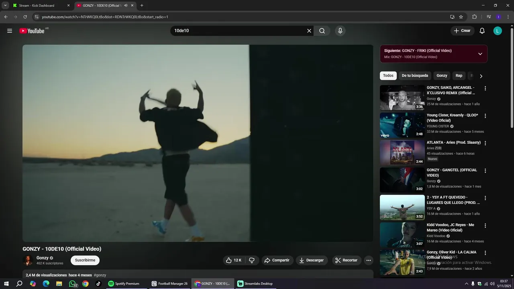Viewport: 514px width, 289px height.
Task: Like the video with thumbs up
Action: tap(234, 260)
